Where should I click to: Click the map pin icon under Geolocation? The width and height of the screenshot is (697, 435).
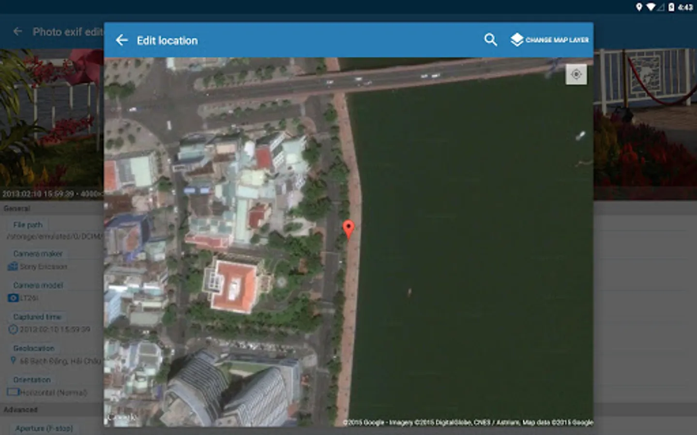13,361
